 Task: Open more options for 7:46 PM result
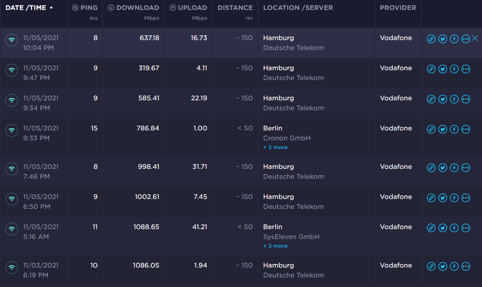click(466, 167)
